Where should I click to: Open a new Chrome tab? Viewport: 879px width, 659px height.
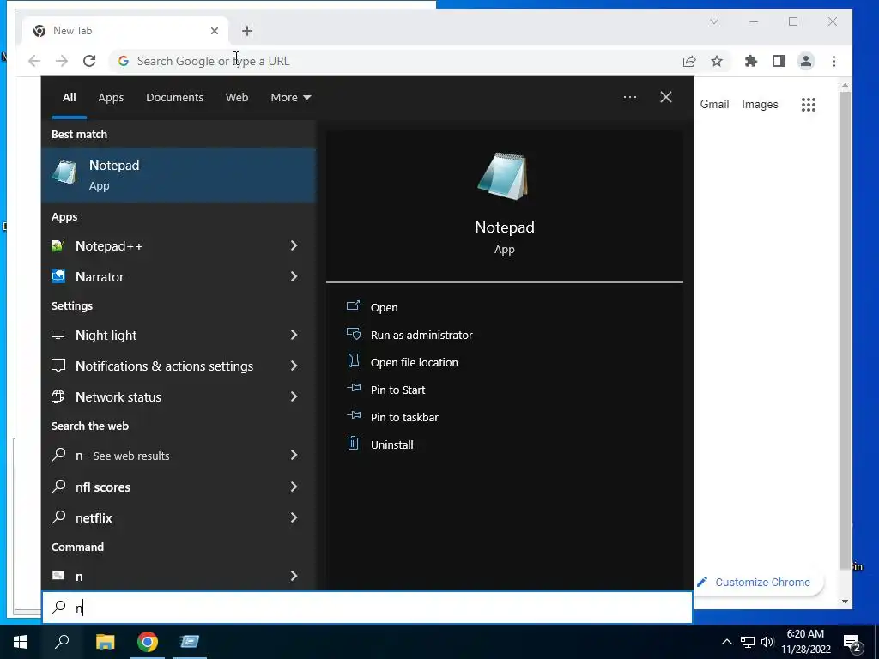pos(247,31)
